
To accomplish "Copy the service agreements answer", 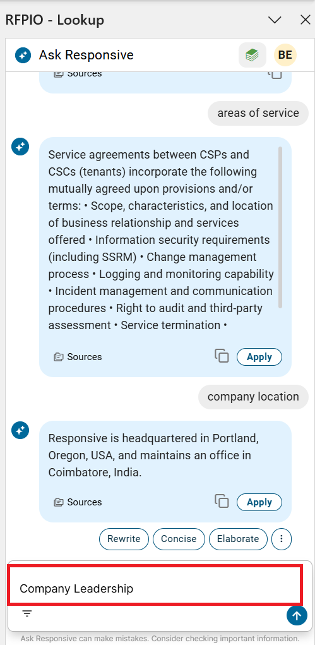I will tap(222, 356).
